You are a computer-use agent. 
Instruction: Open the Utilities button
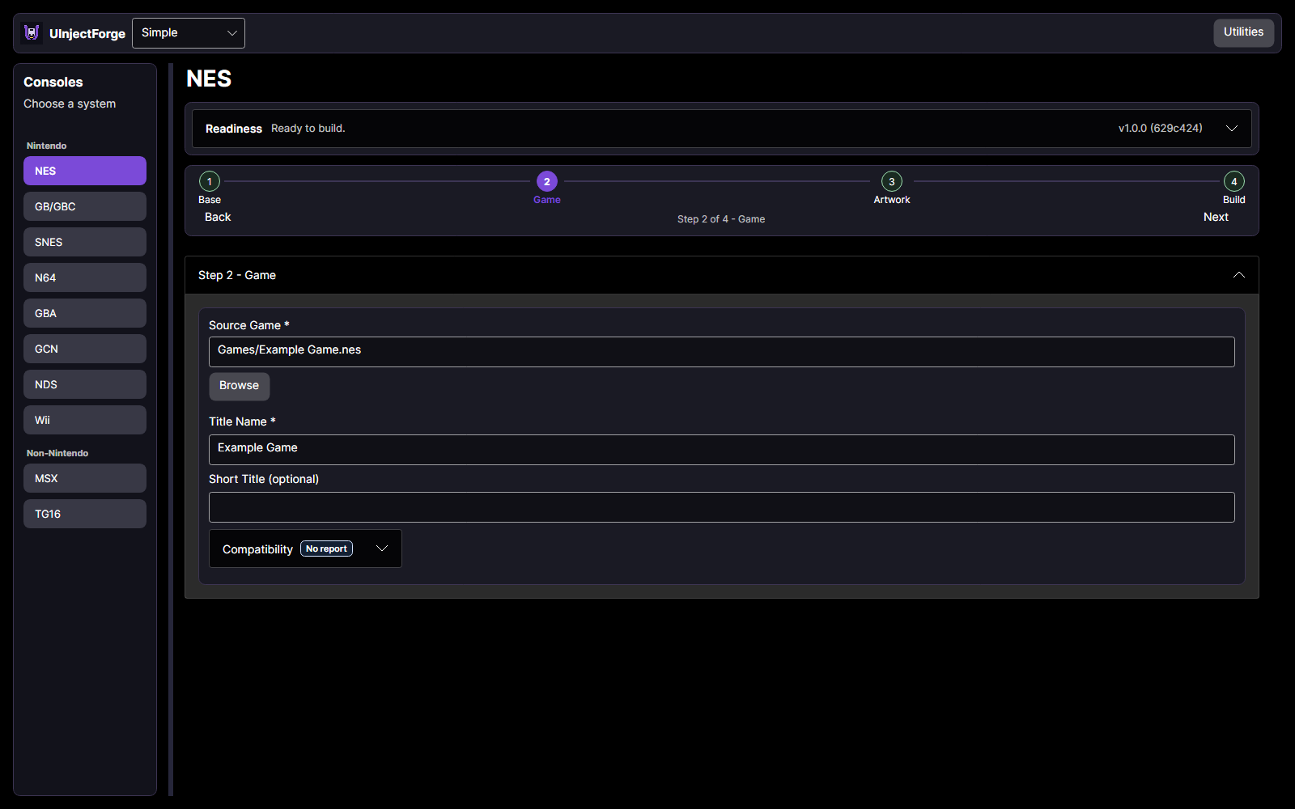pyautogui.click(x=1244, y=32)
